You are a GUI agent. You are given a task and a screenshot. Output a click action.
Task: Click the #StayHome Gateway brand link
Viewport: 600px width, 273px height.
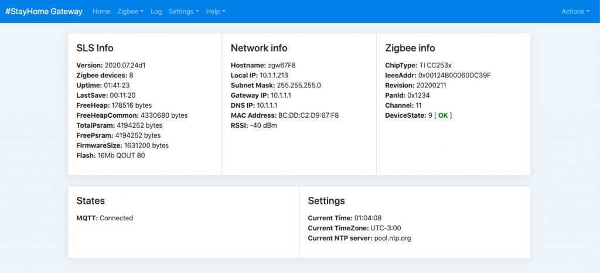pos(44,11)
